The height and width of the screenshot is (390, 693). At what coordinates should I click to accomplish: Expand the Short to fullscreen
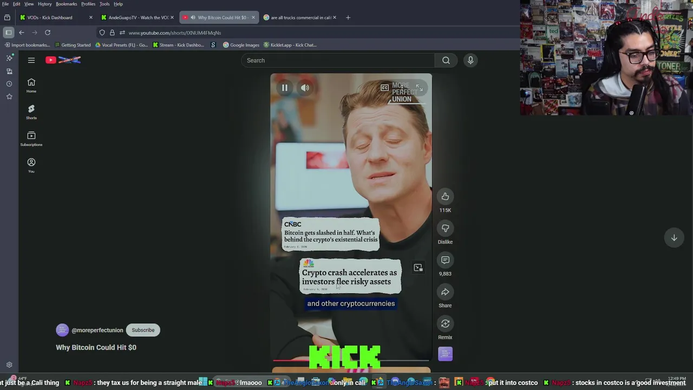click(419, 88)
